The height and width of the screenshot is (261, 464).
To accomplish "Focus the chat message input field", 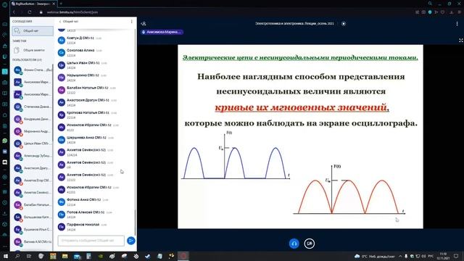I will tap(91, 241).
